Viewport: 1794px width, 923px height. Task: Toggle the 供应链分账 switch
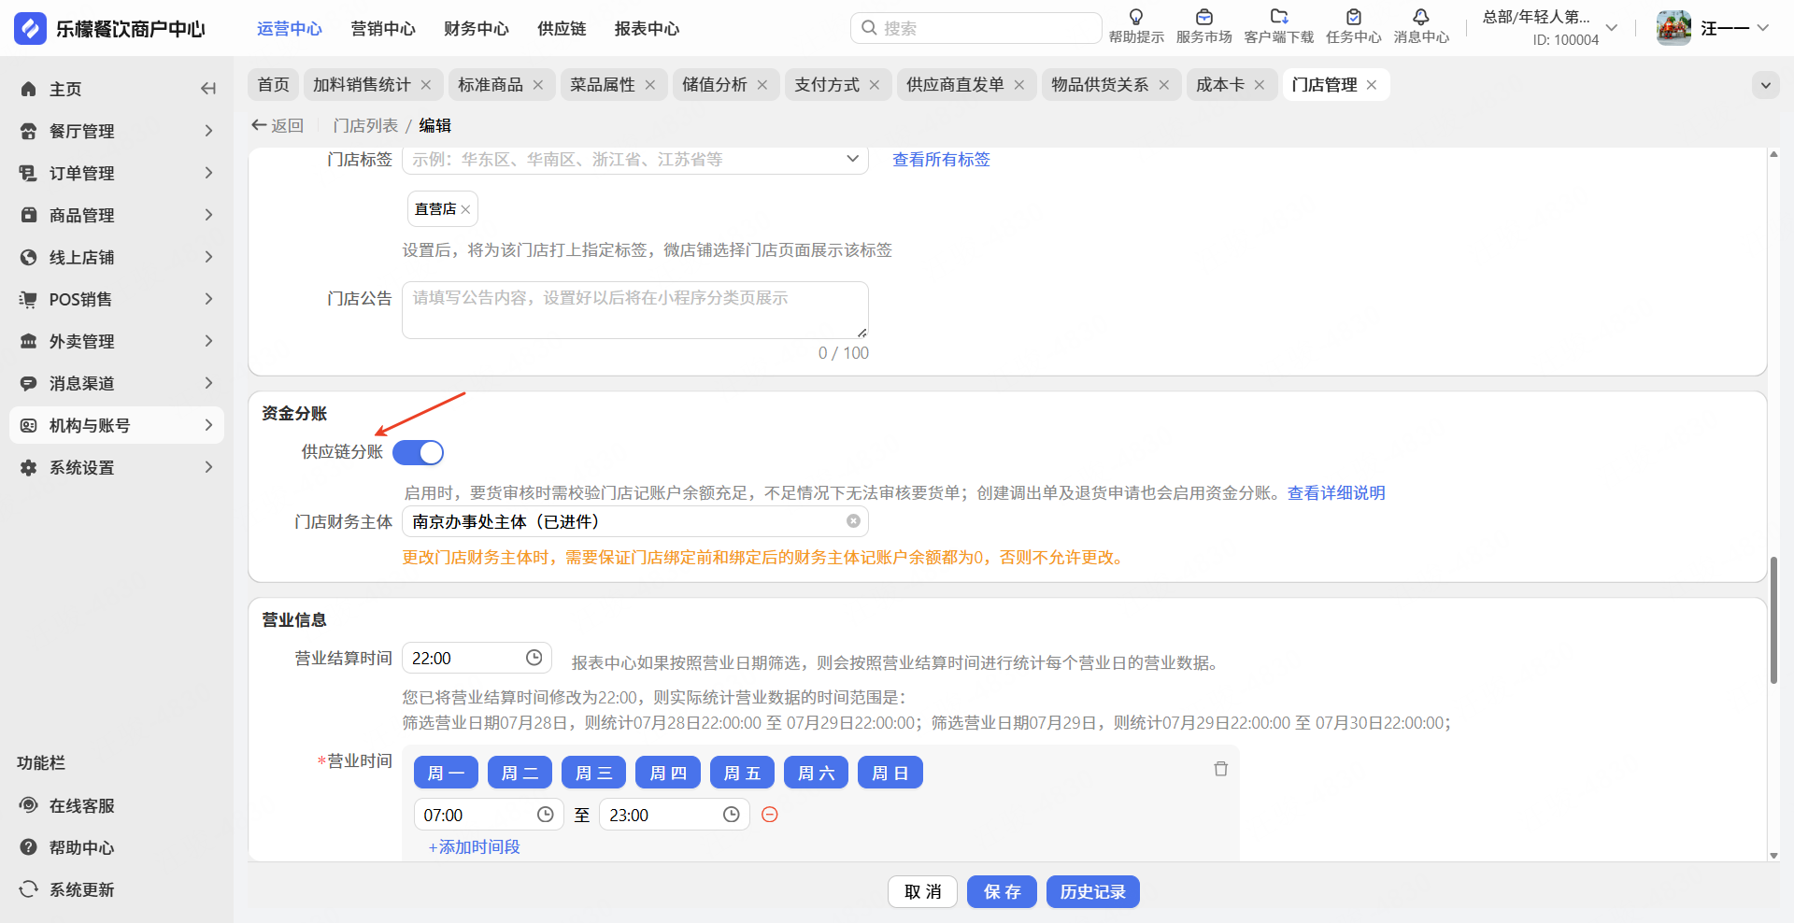coord(418,453)
